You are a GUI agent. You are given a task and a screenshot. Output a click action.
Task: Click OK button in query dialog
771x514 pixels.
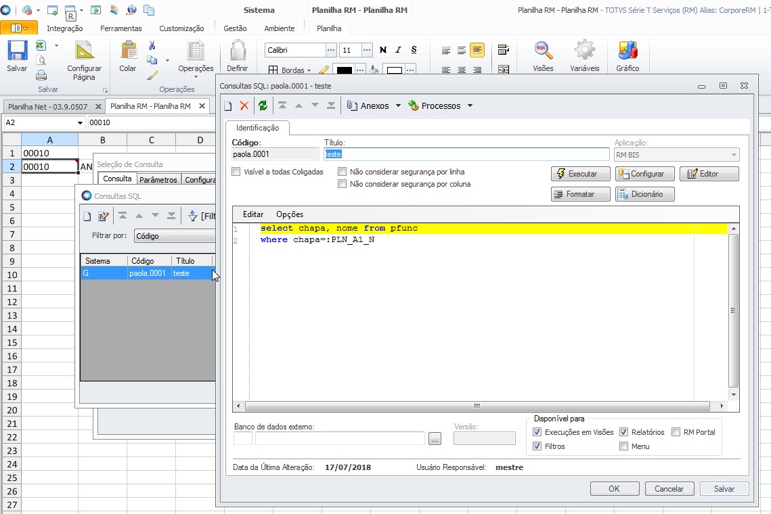click(x=615, y=489)
